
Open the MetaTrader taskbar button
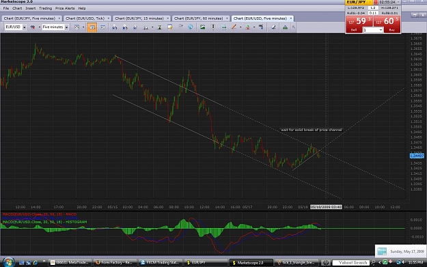point(70,263)
